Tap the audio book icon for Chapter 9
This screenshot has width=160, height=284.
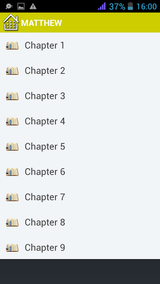[x=12, y=247]
